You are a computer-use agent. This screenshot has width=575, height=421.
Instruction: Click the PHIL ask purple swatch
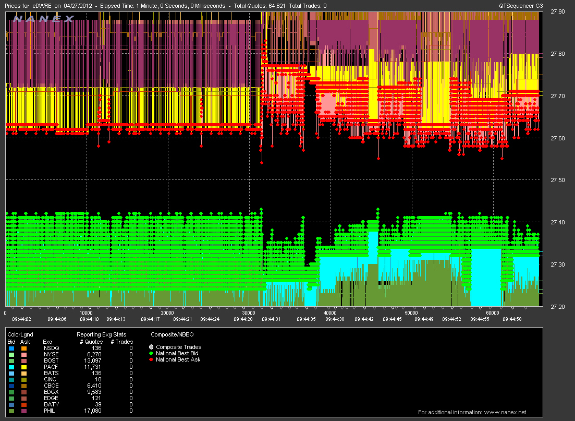(23, 411)
